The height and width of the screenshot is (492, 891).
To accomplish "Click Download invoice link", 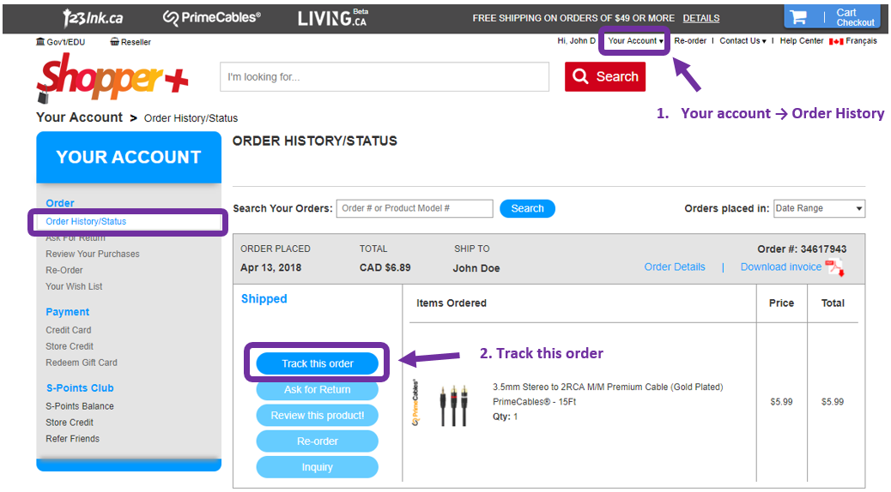I will (x=781, y=267).
